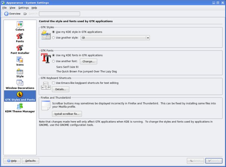Click Install scrollbar fix... button

coord(67,114)
